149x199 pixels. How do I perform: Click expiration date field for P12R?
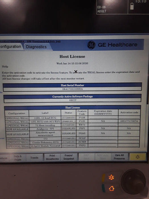point(103,117)
